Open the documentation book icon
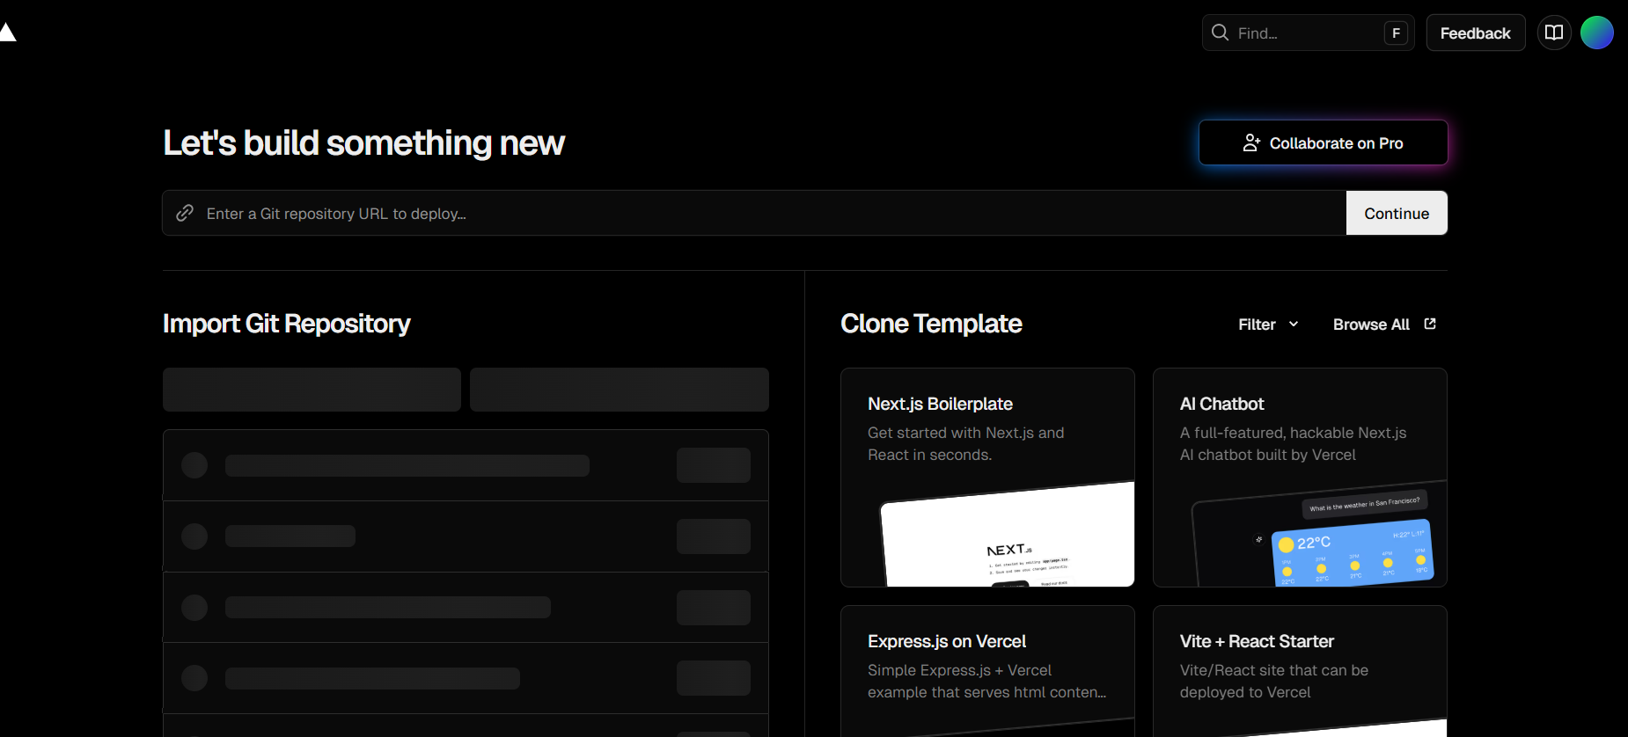Viewport: 1628px width, 737px height. (x=1554, y=33)
